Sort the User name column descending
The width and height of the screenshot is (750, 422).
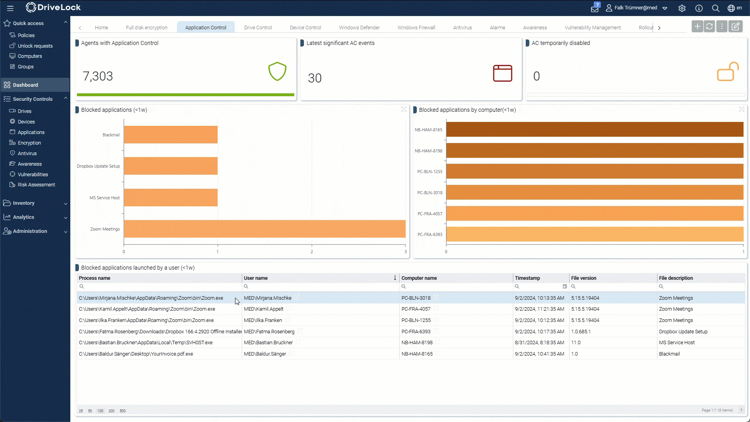tap(395, 278)
